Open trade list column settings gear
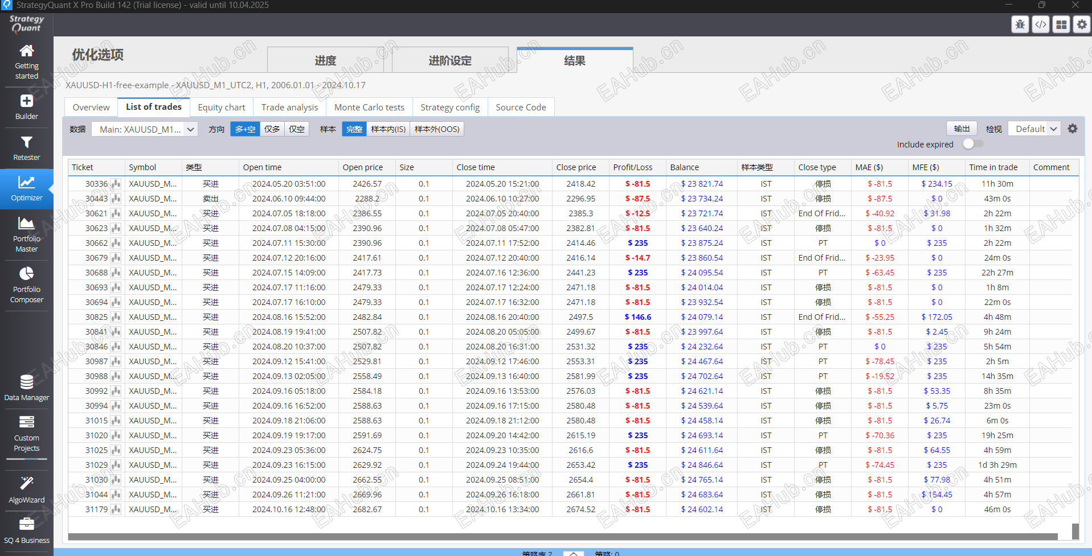Image resolution: width=1092 pixels, height=556 pixels. [1073, 129]
